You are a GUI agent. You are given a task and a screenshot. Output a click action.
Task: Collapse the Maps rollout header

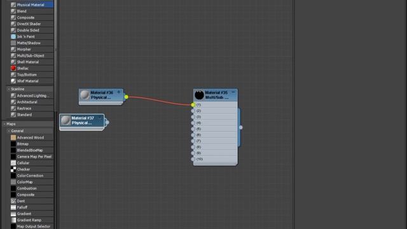pos(4,124)
